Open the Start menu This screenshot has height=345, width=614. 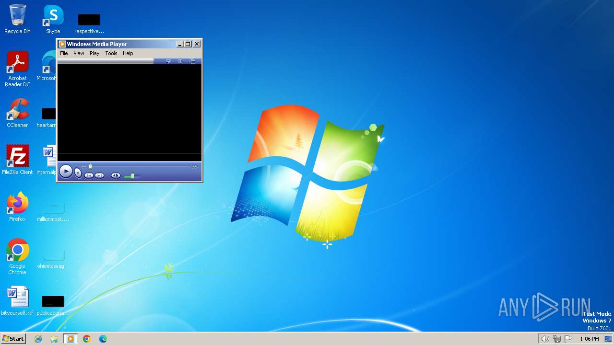pyautogui.click(x=13, y=338)
